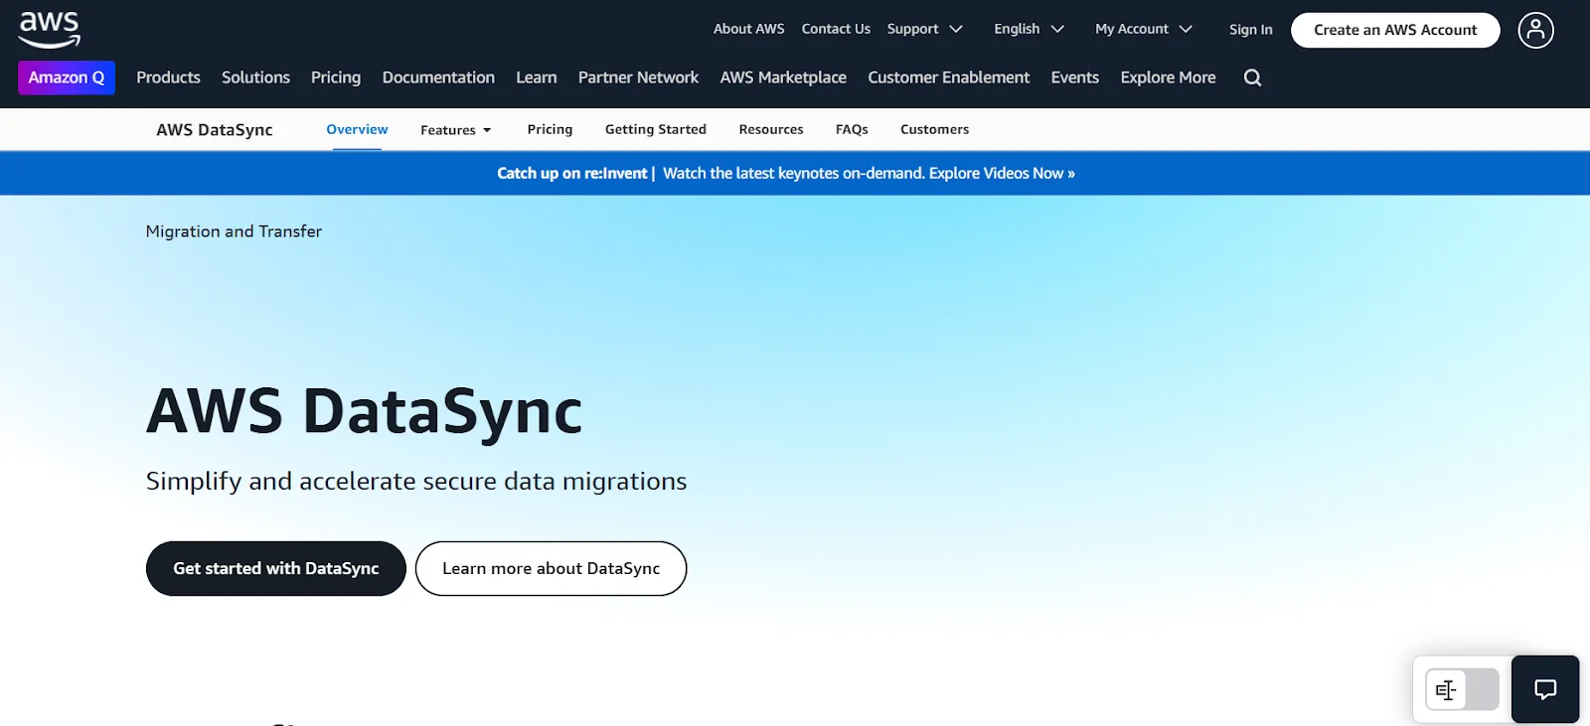
Task: Switch to the Getting Started tab
Action: [x=656, y=129]
